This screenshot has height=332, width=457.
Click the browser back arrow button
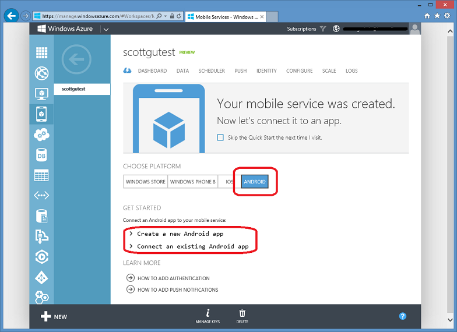click(x=12, y=16)
